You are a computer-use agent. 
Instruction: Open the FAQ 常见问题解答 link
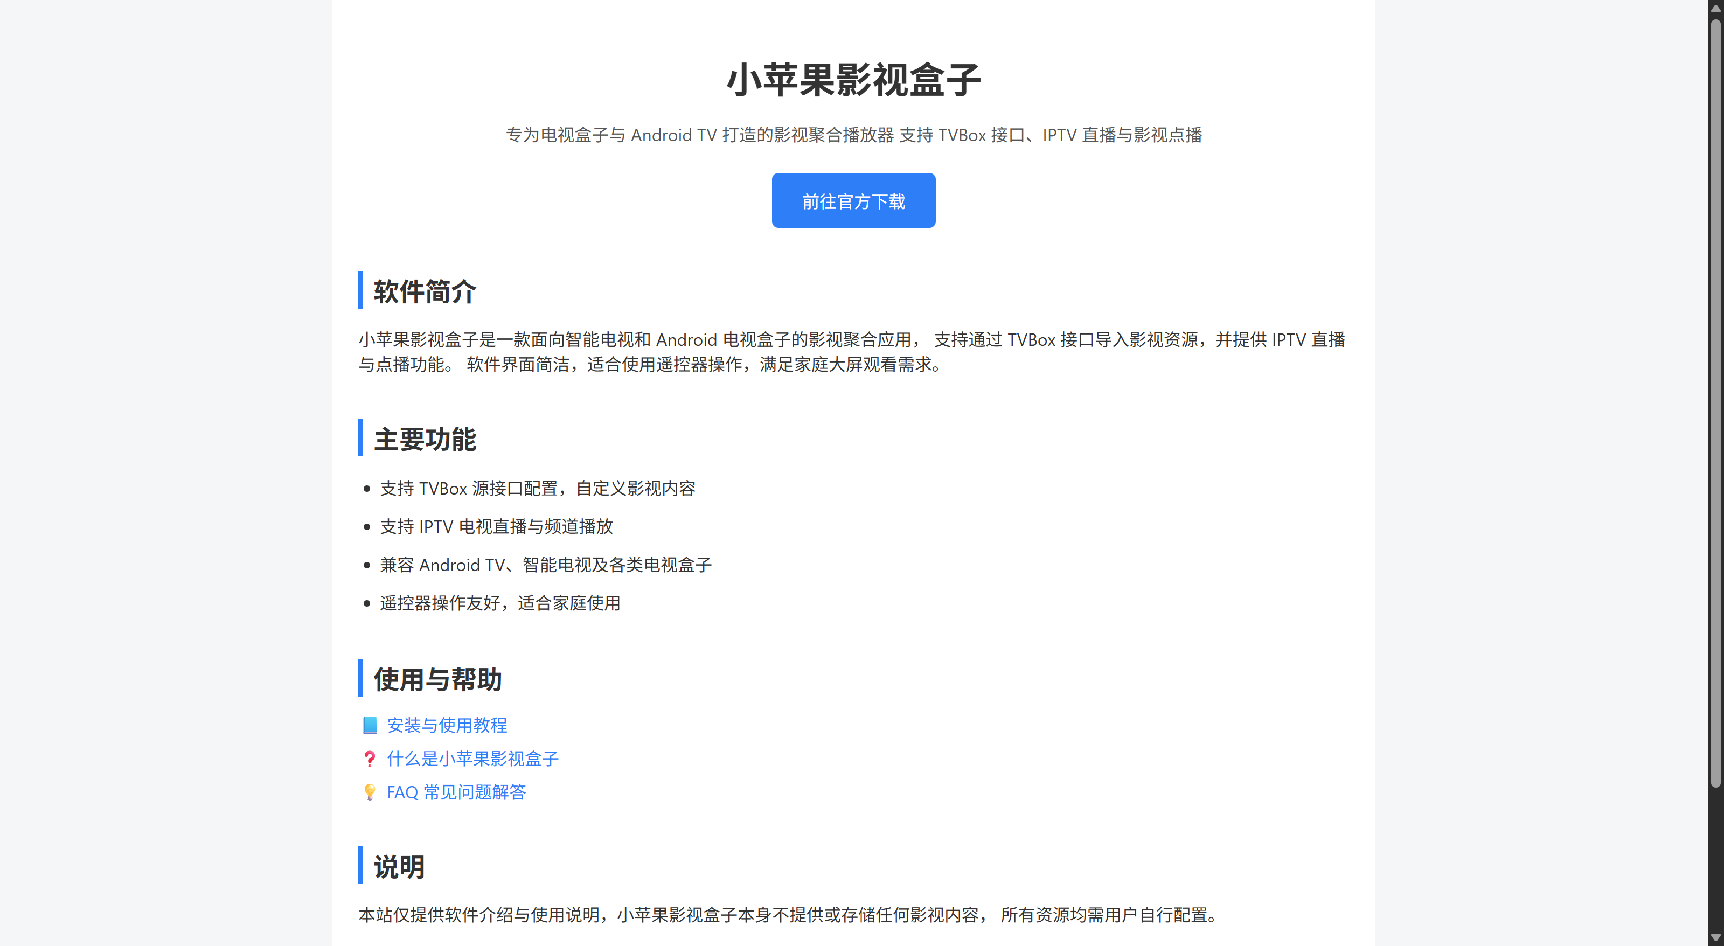(456, 792)
